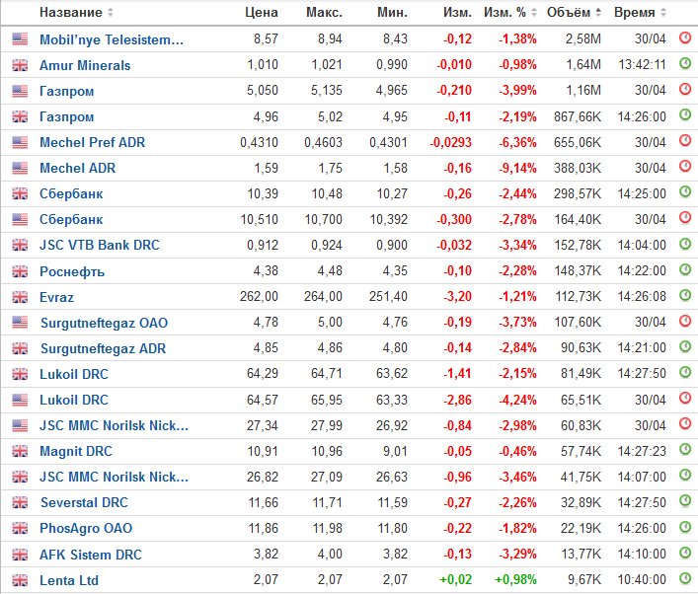Click the UK flag beside Surgutneftegaz ADR
Image resolution: width=698 pixels, height=594 pixels.
(x=20, y=348)
